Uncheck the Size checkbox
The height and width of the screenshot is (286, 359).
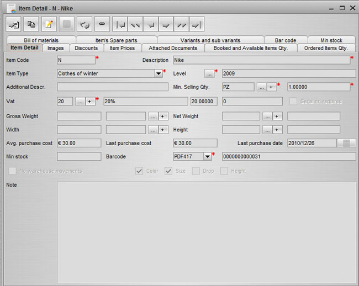click(x=168, y=171)
